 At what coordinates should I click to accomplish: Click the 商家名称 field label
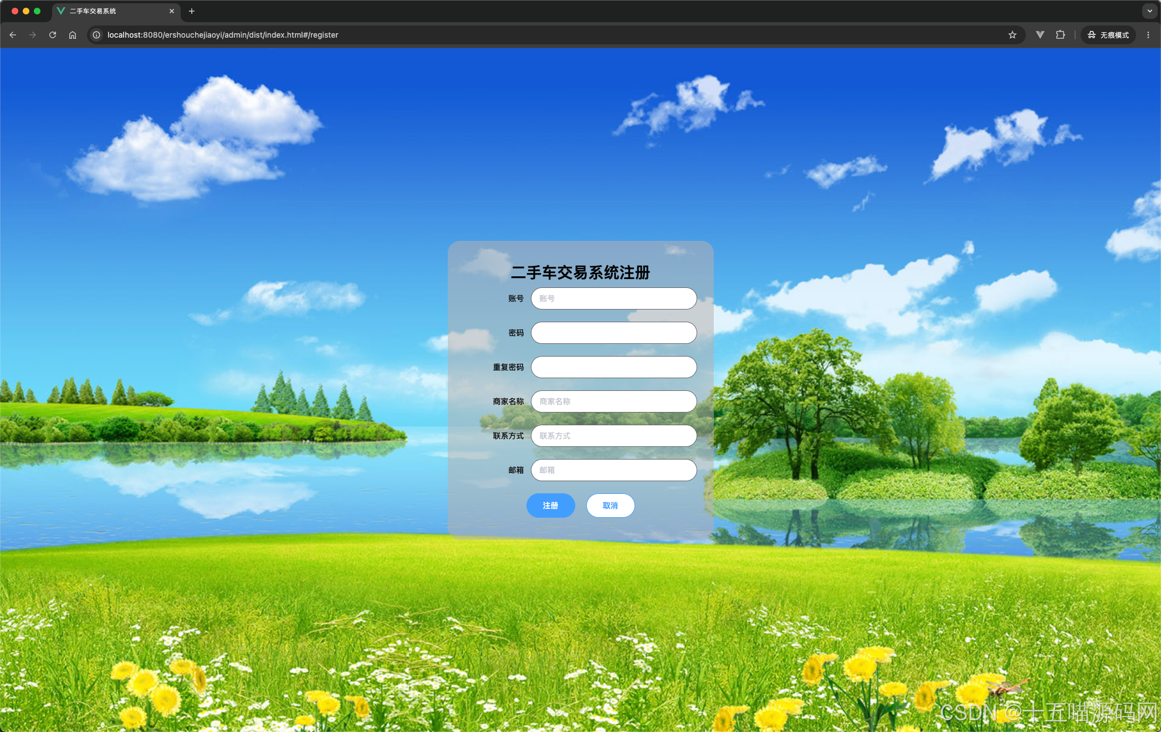(508, 401)
